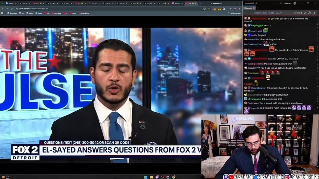Click username YenshiNero in chat
Viewport: 319px width, 179px height.
coord(253,73)
